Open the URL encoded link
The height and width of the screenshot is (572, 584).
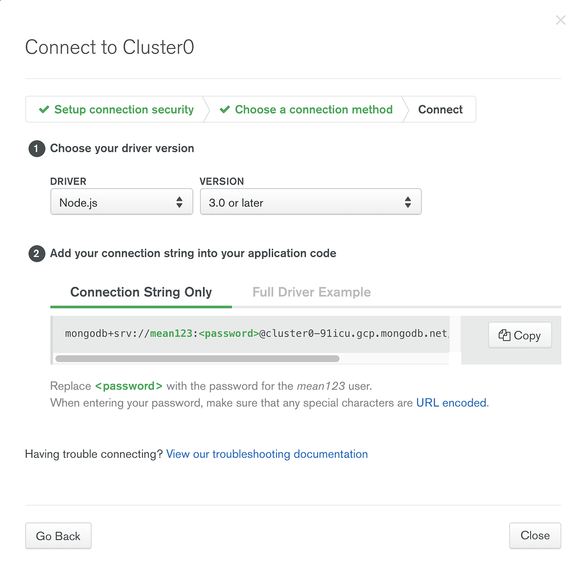click(452, 403)
